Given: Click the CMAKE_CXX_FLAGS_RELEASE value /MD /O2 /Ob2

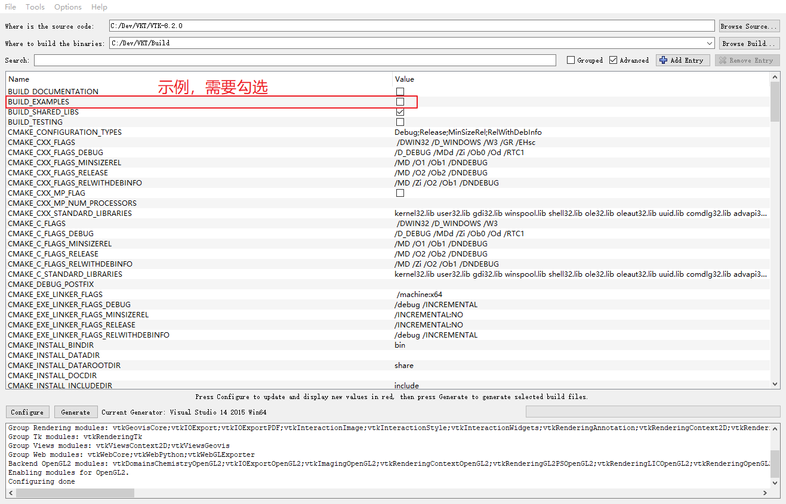Looking at the screenshot, I should (441, 172).
